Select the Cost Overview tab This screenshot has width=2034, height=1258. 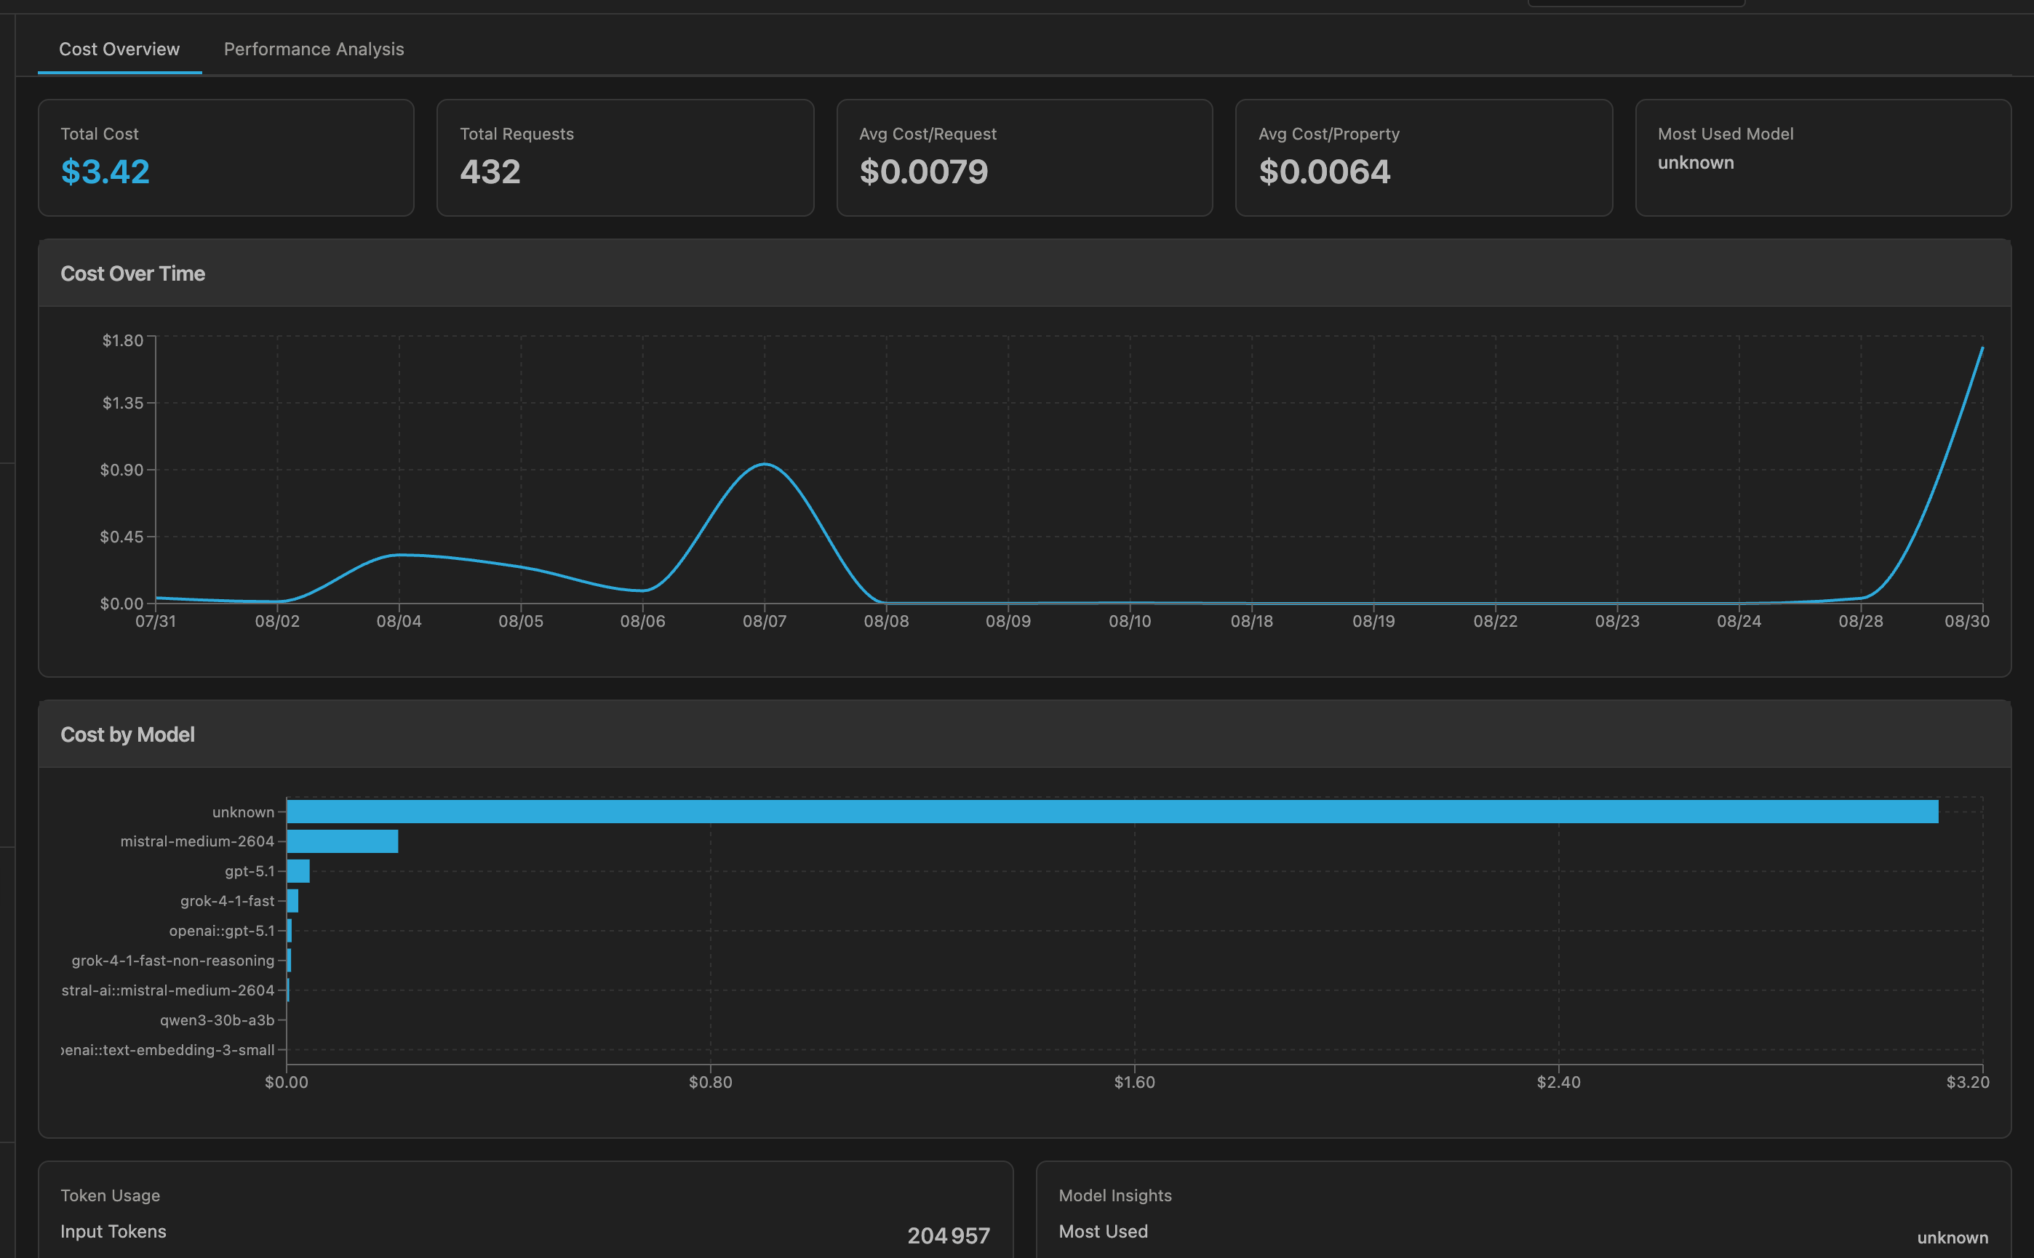tap(119, 49)
